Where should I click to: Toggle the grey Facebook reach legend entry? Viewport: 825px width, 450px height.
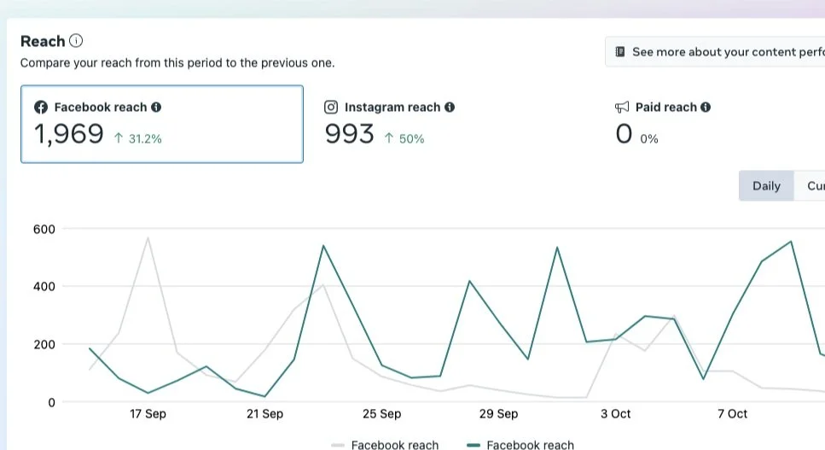coord(385,445)
